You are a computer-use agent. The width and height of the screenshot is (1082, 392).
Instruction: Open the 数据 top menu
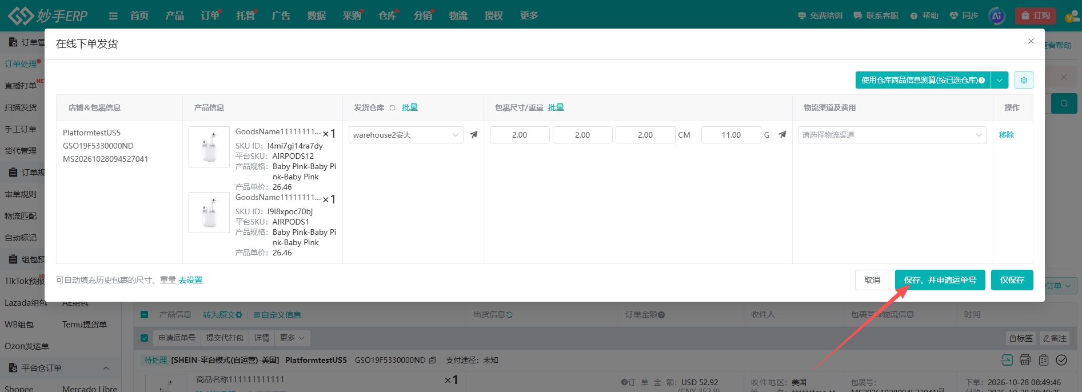pyautogui.click(x=316, y=15)
